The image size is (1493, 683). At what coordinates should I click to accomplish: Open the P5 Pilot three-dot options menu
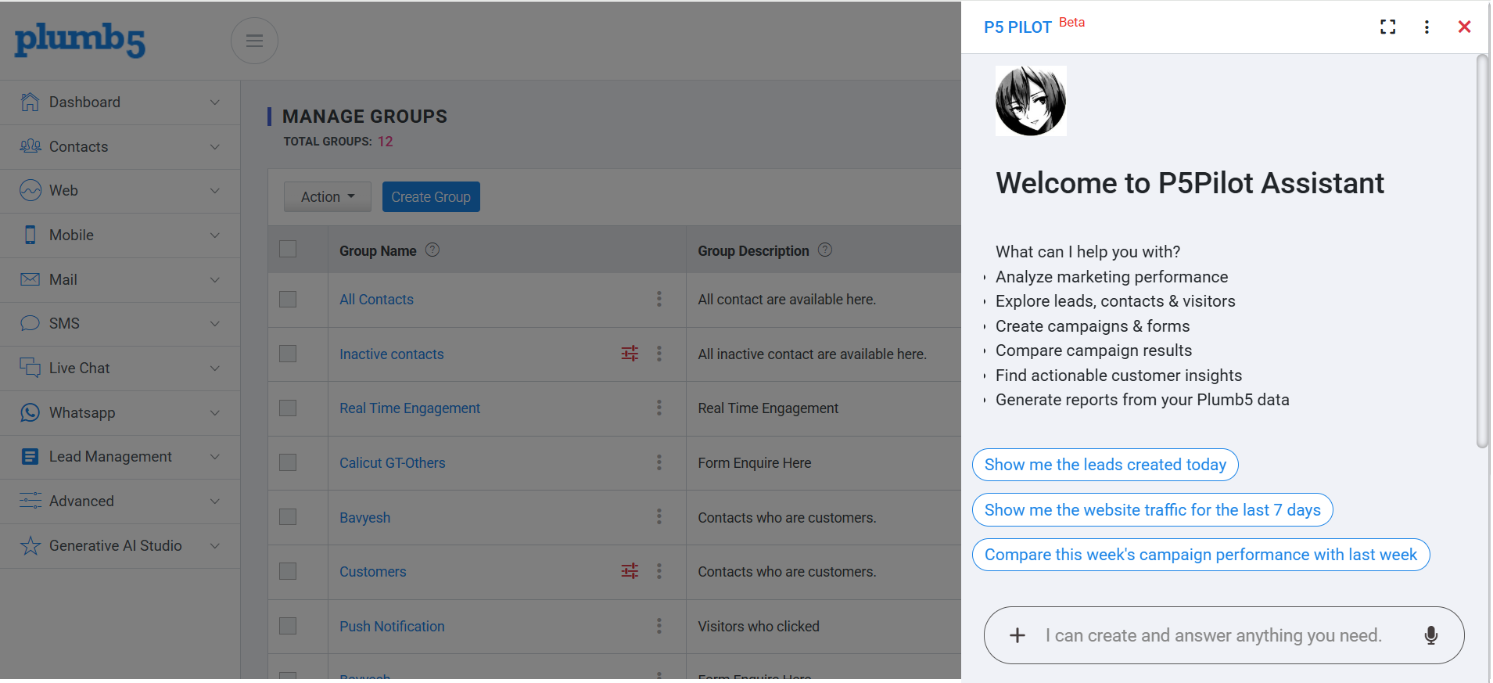[x=1427, y=27]
